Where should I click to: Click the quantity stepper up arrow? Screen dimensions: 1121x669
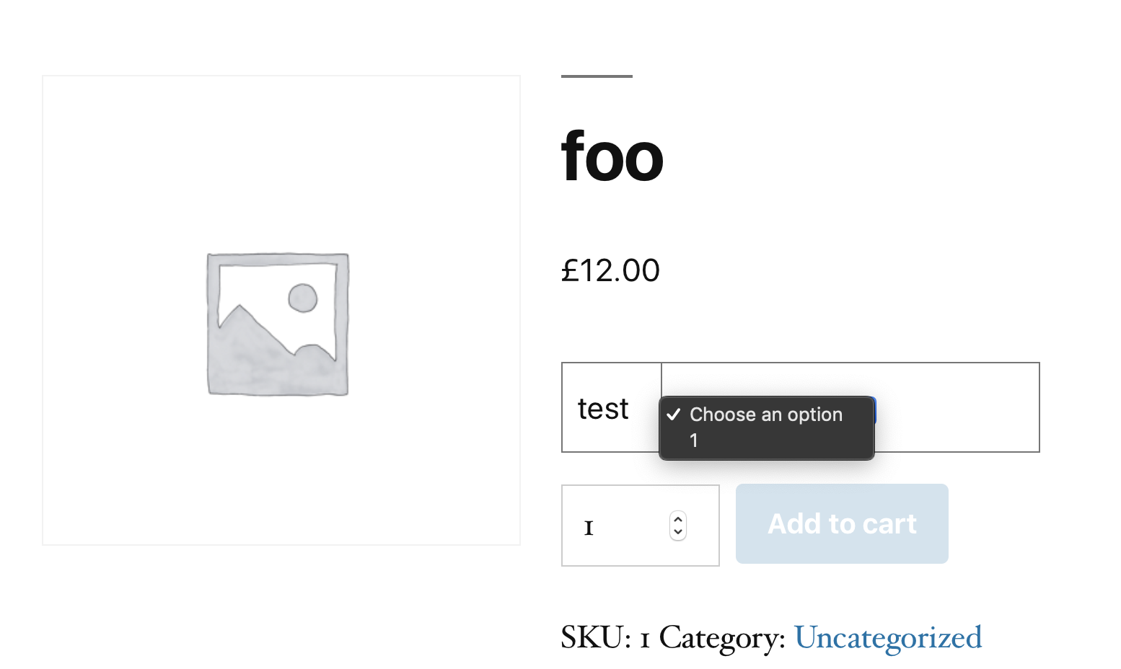(677, 520)
